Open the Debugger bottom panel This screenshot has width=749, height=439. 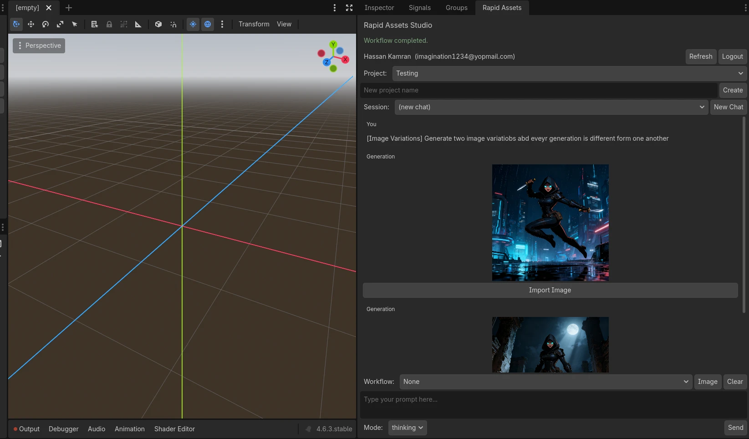(x=64, y=429)
